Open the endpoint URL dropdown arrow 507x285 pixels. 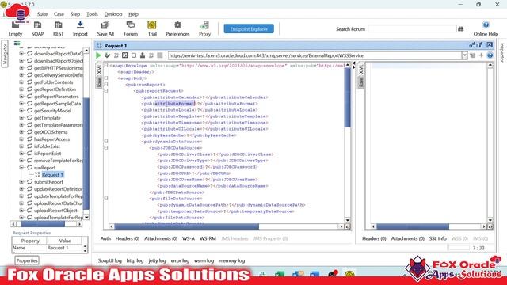coord(465,55)
